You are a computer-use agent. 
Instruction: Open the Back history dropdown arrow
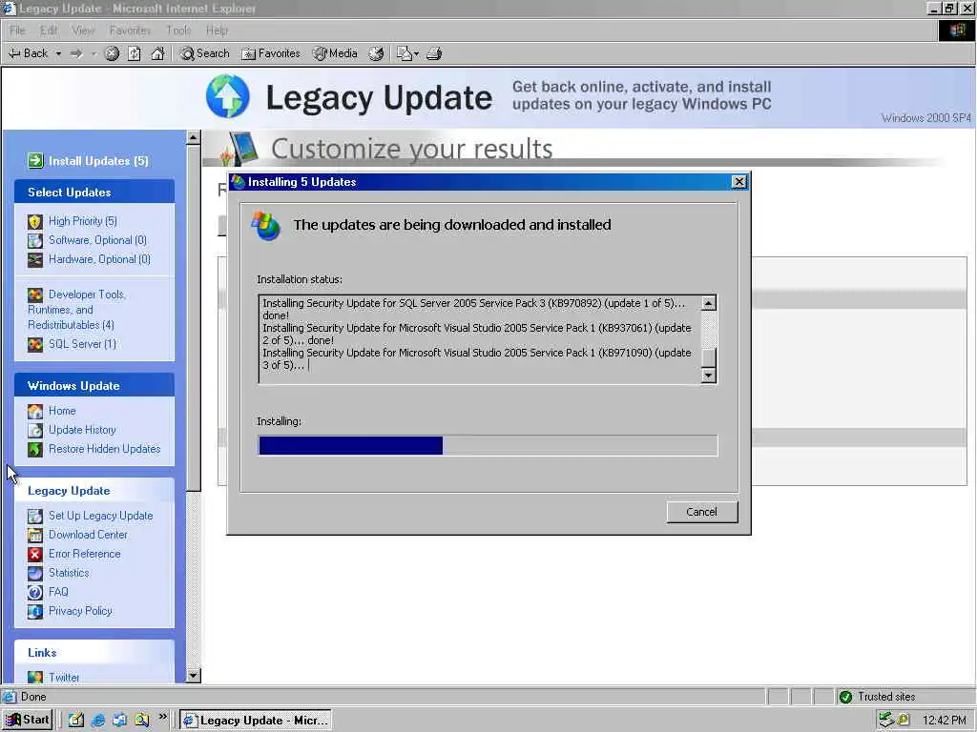point(58,54)
